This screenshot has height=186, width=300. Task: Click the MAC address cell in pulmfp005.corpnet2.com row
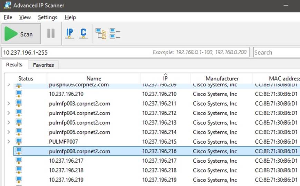tap(276, 122)
